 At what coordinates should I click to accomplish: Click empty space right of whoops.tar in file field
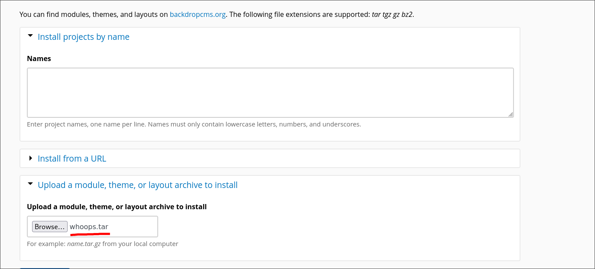point(134,227)
